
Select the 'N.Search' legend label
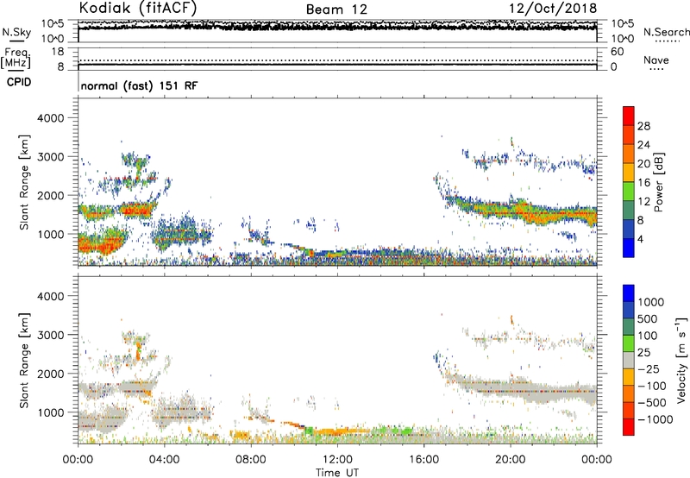(x=667, y=32)
